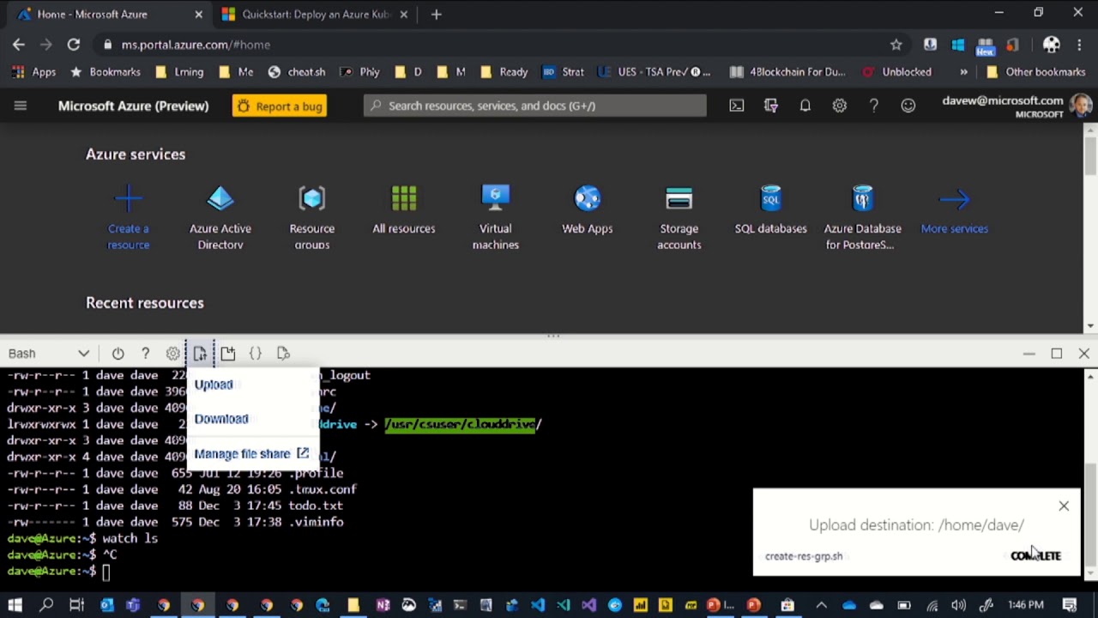
Task: Click the upload/download files toolbar icon
Action: pos(200,354)
